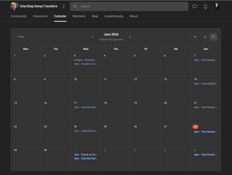Open the 6:30pm Solo But event on June 3
Screen dimensions: 232x175
[85, 60]
